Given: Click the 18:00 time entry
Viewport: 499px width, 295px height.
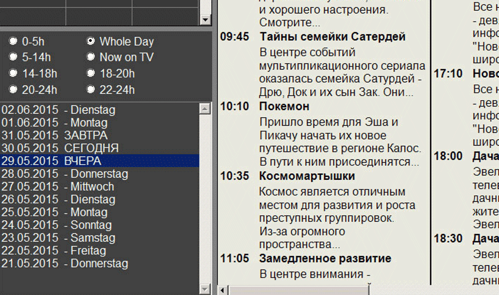Looking at the screenshot, I should coord(448,156).
